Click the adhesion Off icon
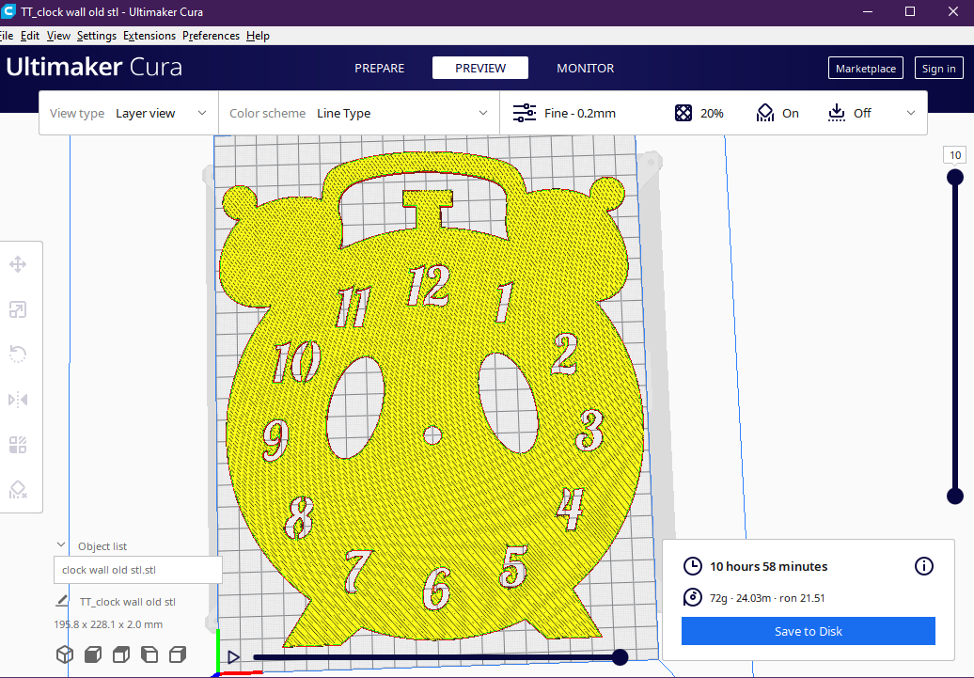 (x=837, y=113)
